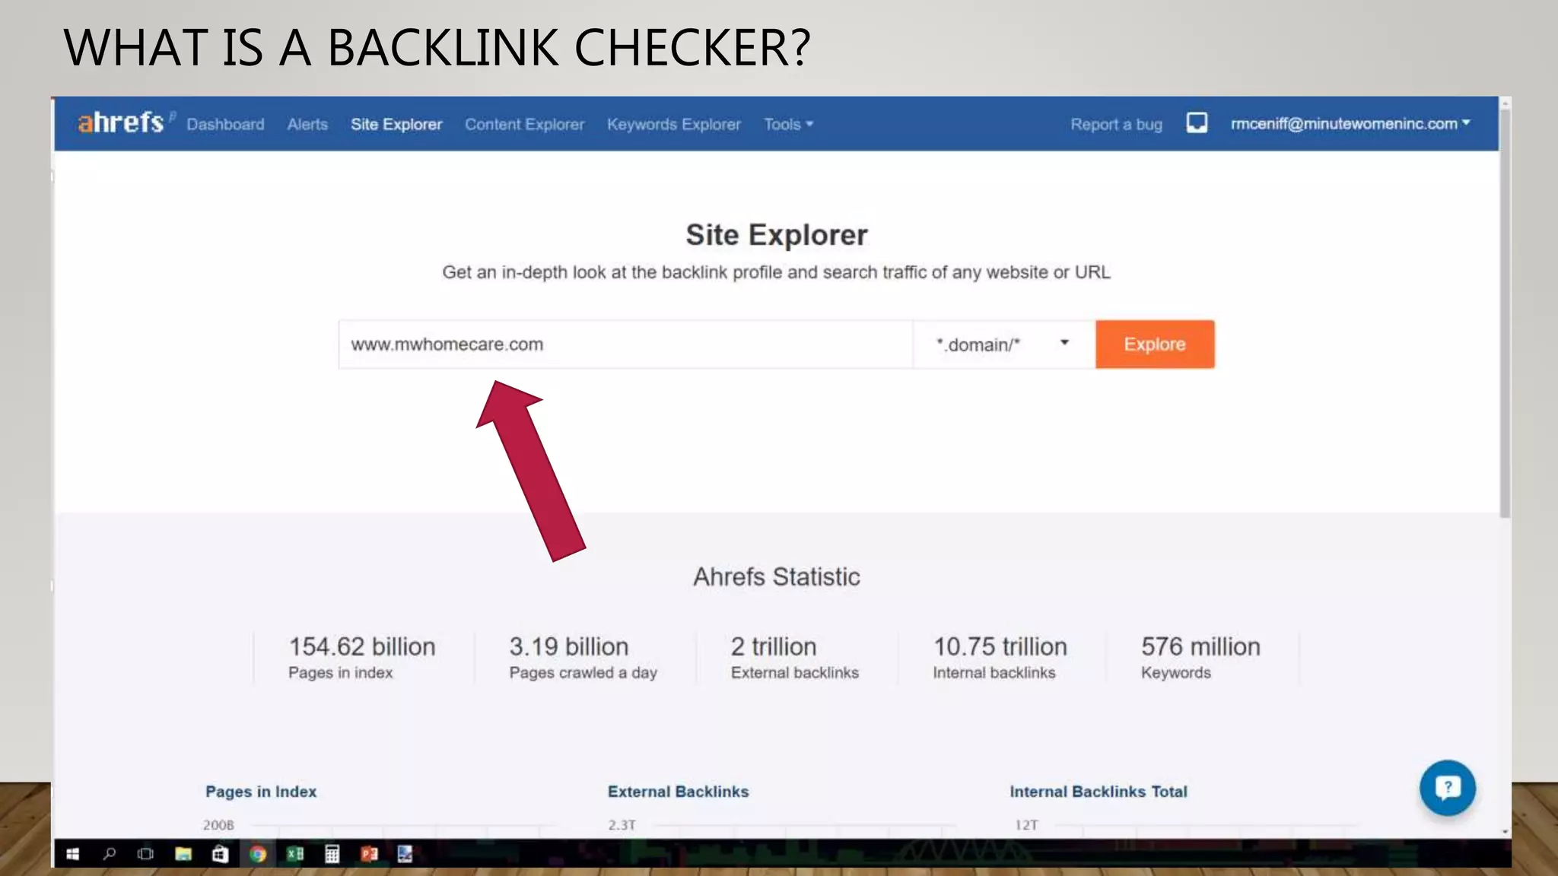Image resolution: width=1558 pixels, height=876 pixels.
Task: Open the notifications inbox icon
Action: pos(1196,122)
